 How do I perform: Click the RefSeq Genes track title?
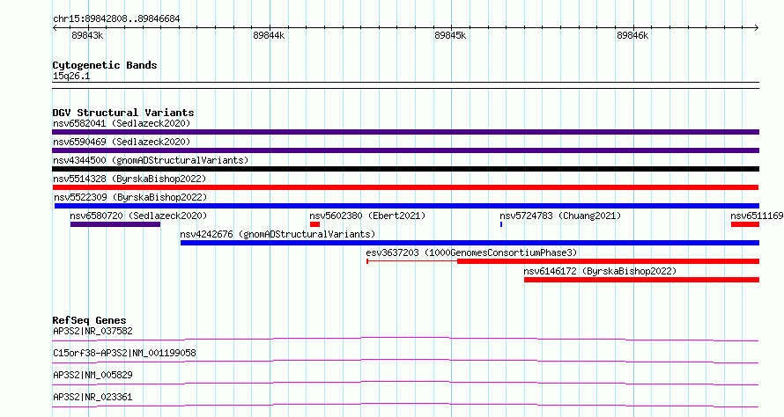tap(90, 320)
